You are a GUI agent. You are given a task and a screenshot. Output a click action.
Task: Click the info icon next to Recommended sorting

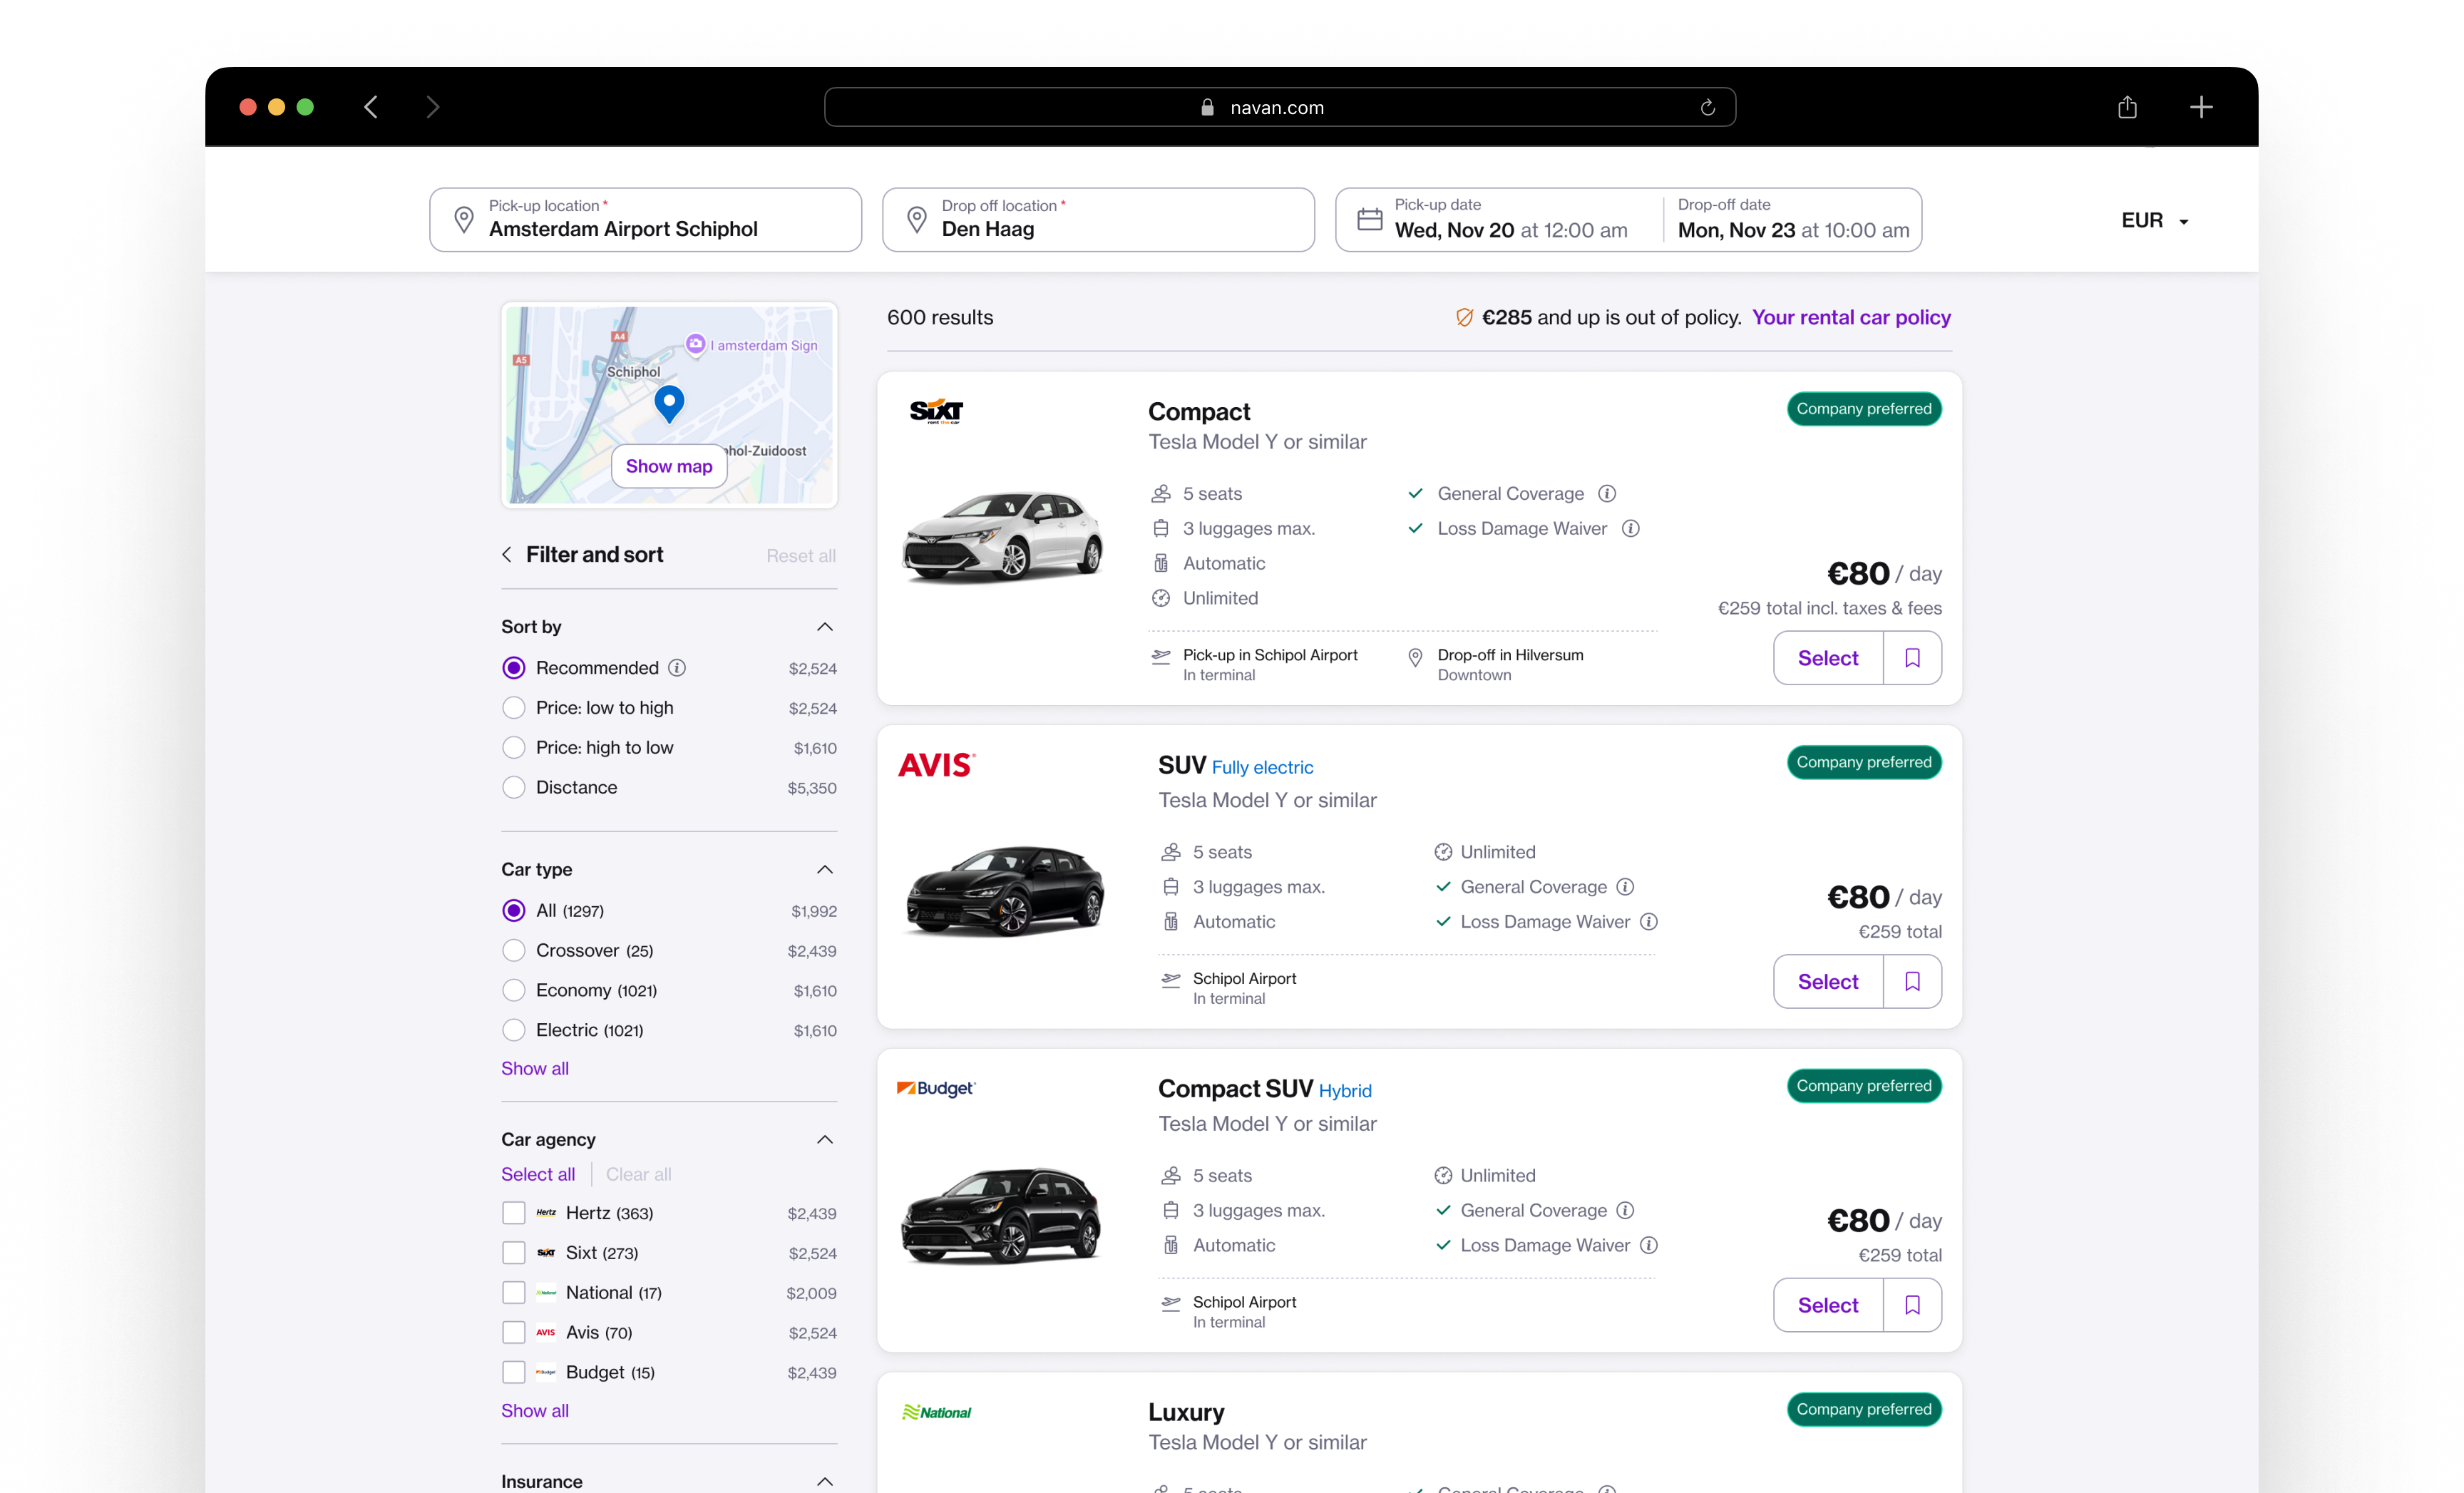click(x=678, y=668)
